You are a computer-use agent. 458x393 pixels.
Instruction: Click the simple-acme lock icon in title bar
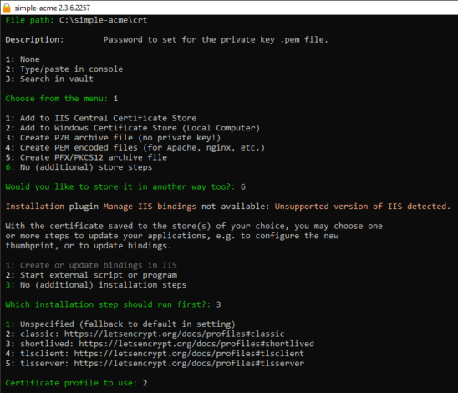7,8
